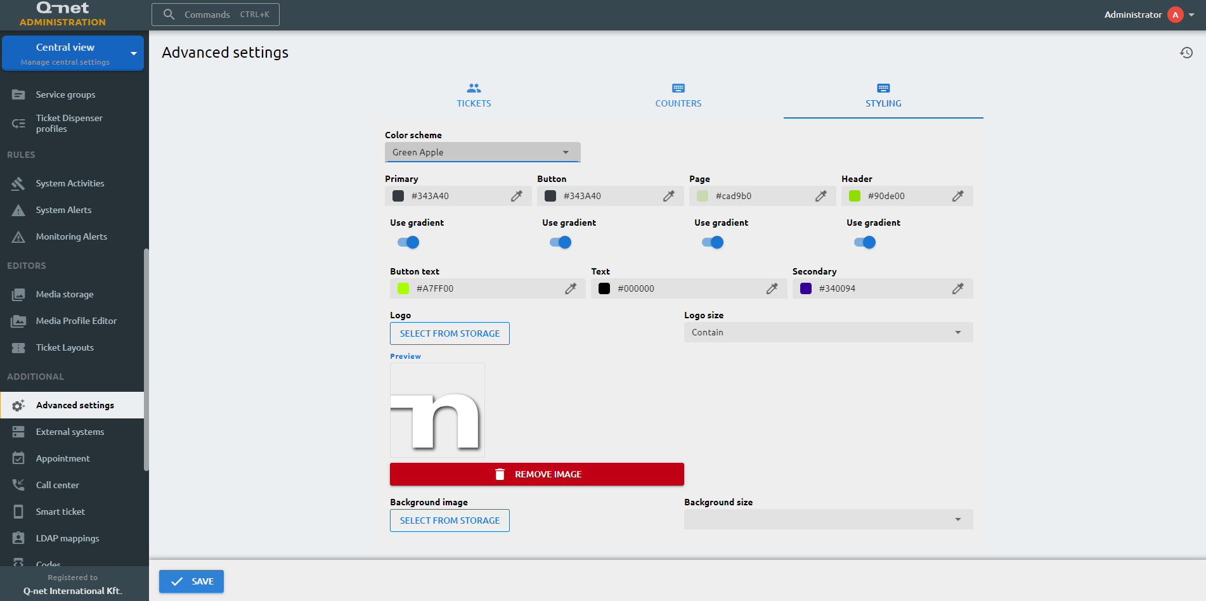1206x601 pixels.
Task: Open LDAP mappings menu item
Action: pos(72,538)
